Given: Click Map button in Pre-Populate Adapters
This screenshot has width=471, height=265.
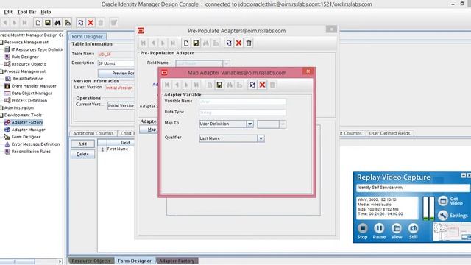Looking at the screenshot, I should point(149,130).
